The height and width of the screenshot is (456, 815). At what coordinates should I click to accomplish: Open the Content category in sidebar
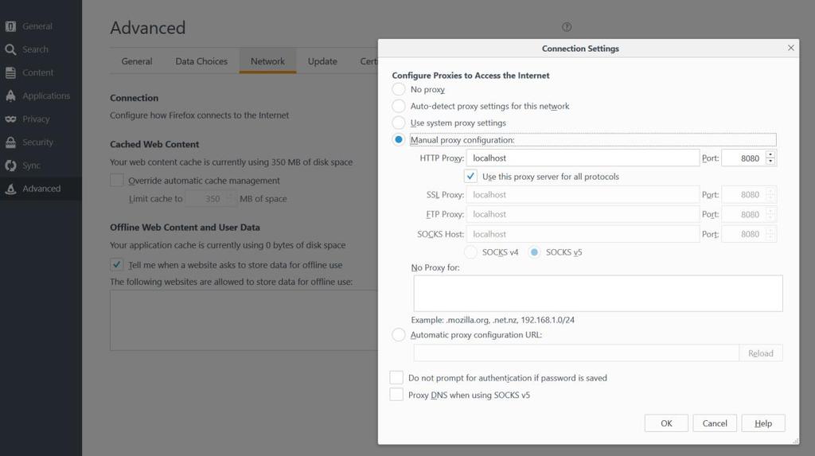point(41,72)
